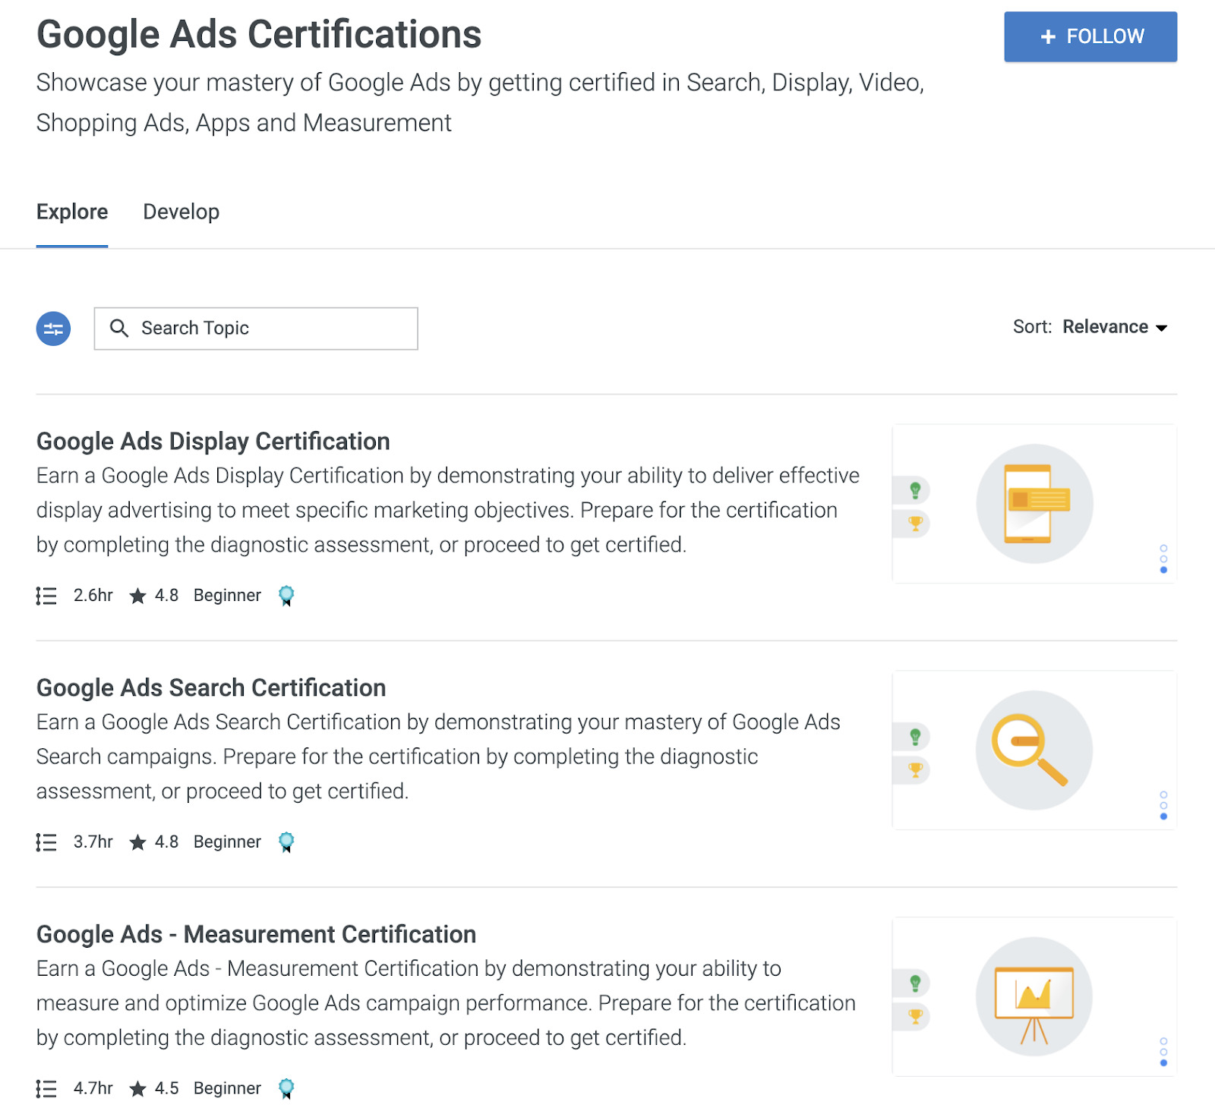Viewport: 1215px width, 1120px height.
Task: Open the filter options icon
Action: click(53, 329)
